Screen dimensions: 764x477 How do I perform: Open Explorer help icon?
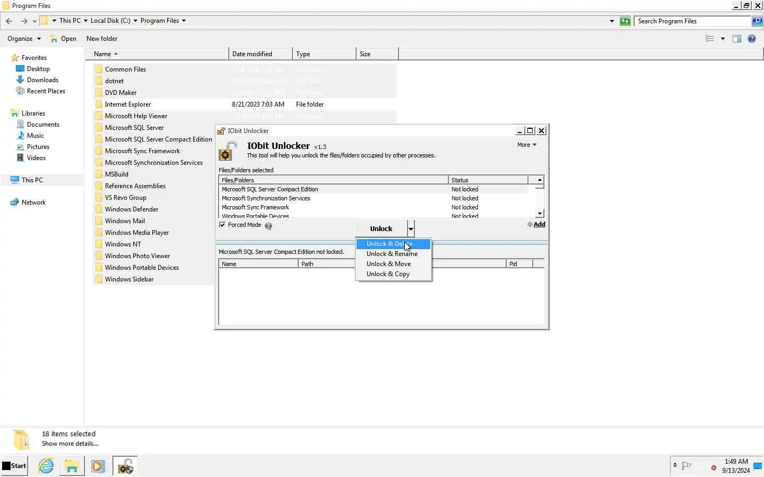[752, 39]
